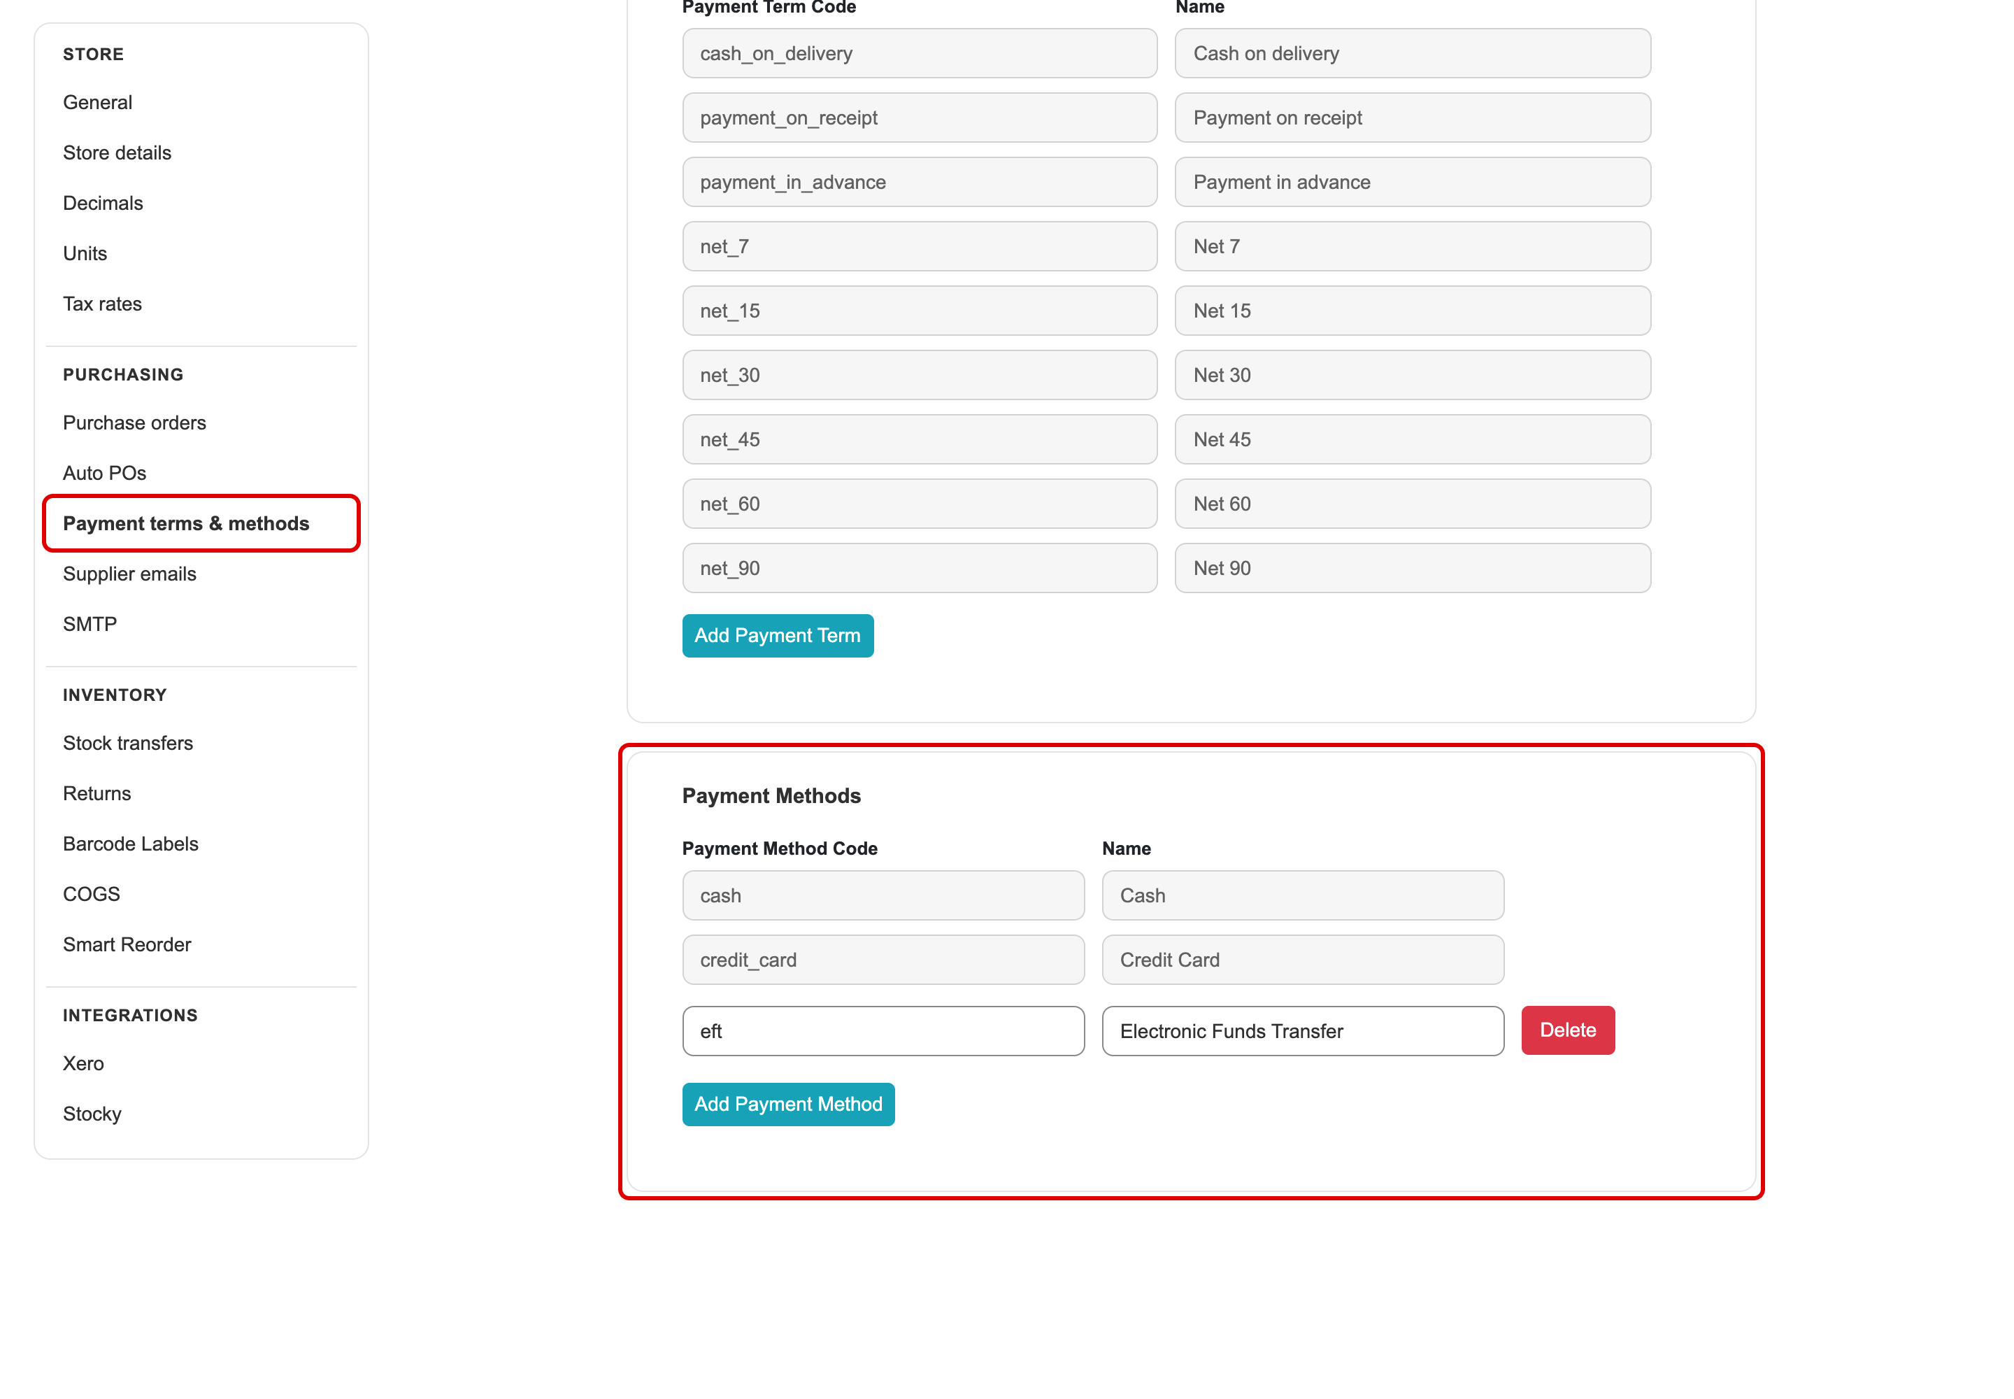The width and height of the screenshot is (2014, 1399).
Task: Click the Payment on receipt name field
Action: pos(1413,118)
